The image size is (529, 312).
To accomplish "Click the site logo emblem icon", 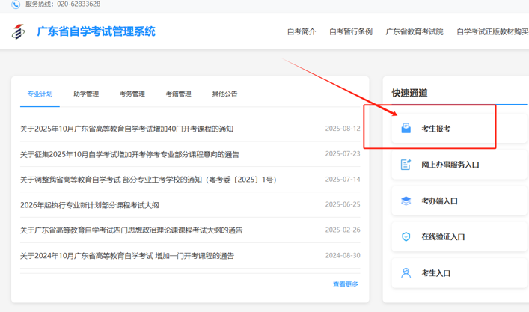I will [x=18, y=31].
